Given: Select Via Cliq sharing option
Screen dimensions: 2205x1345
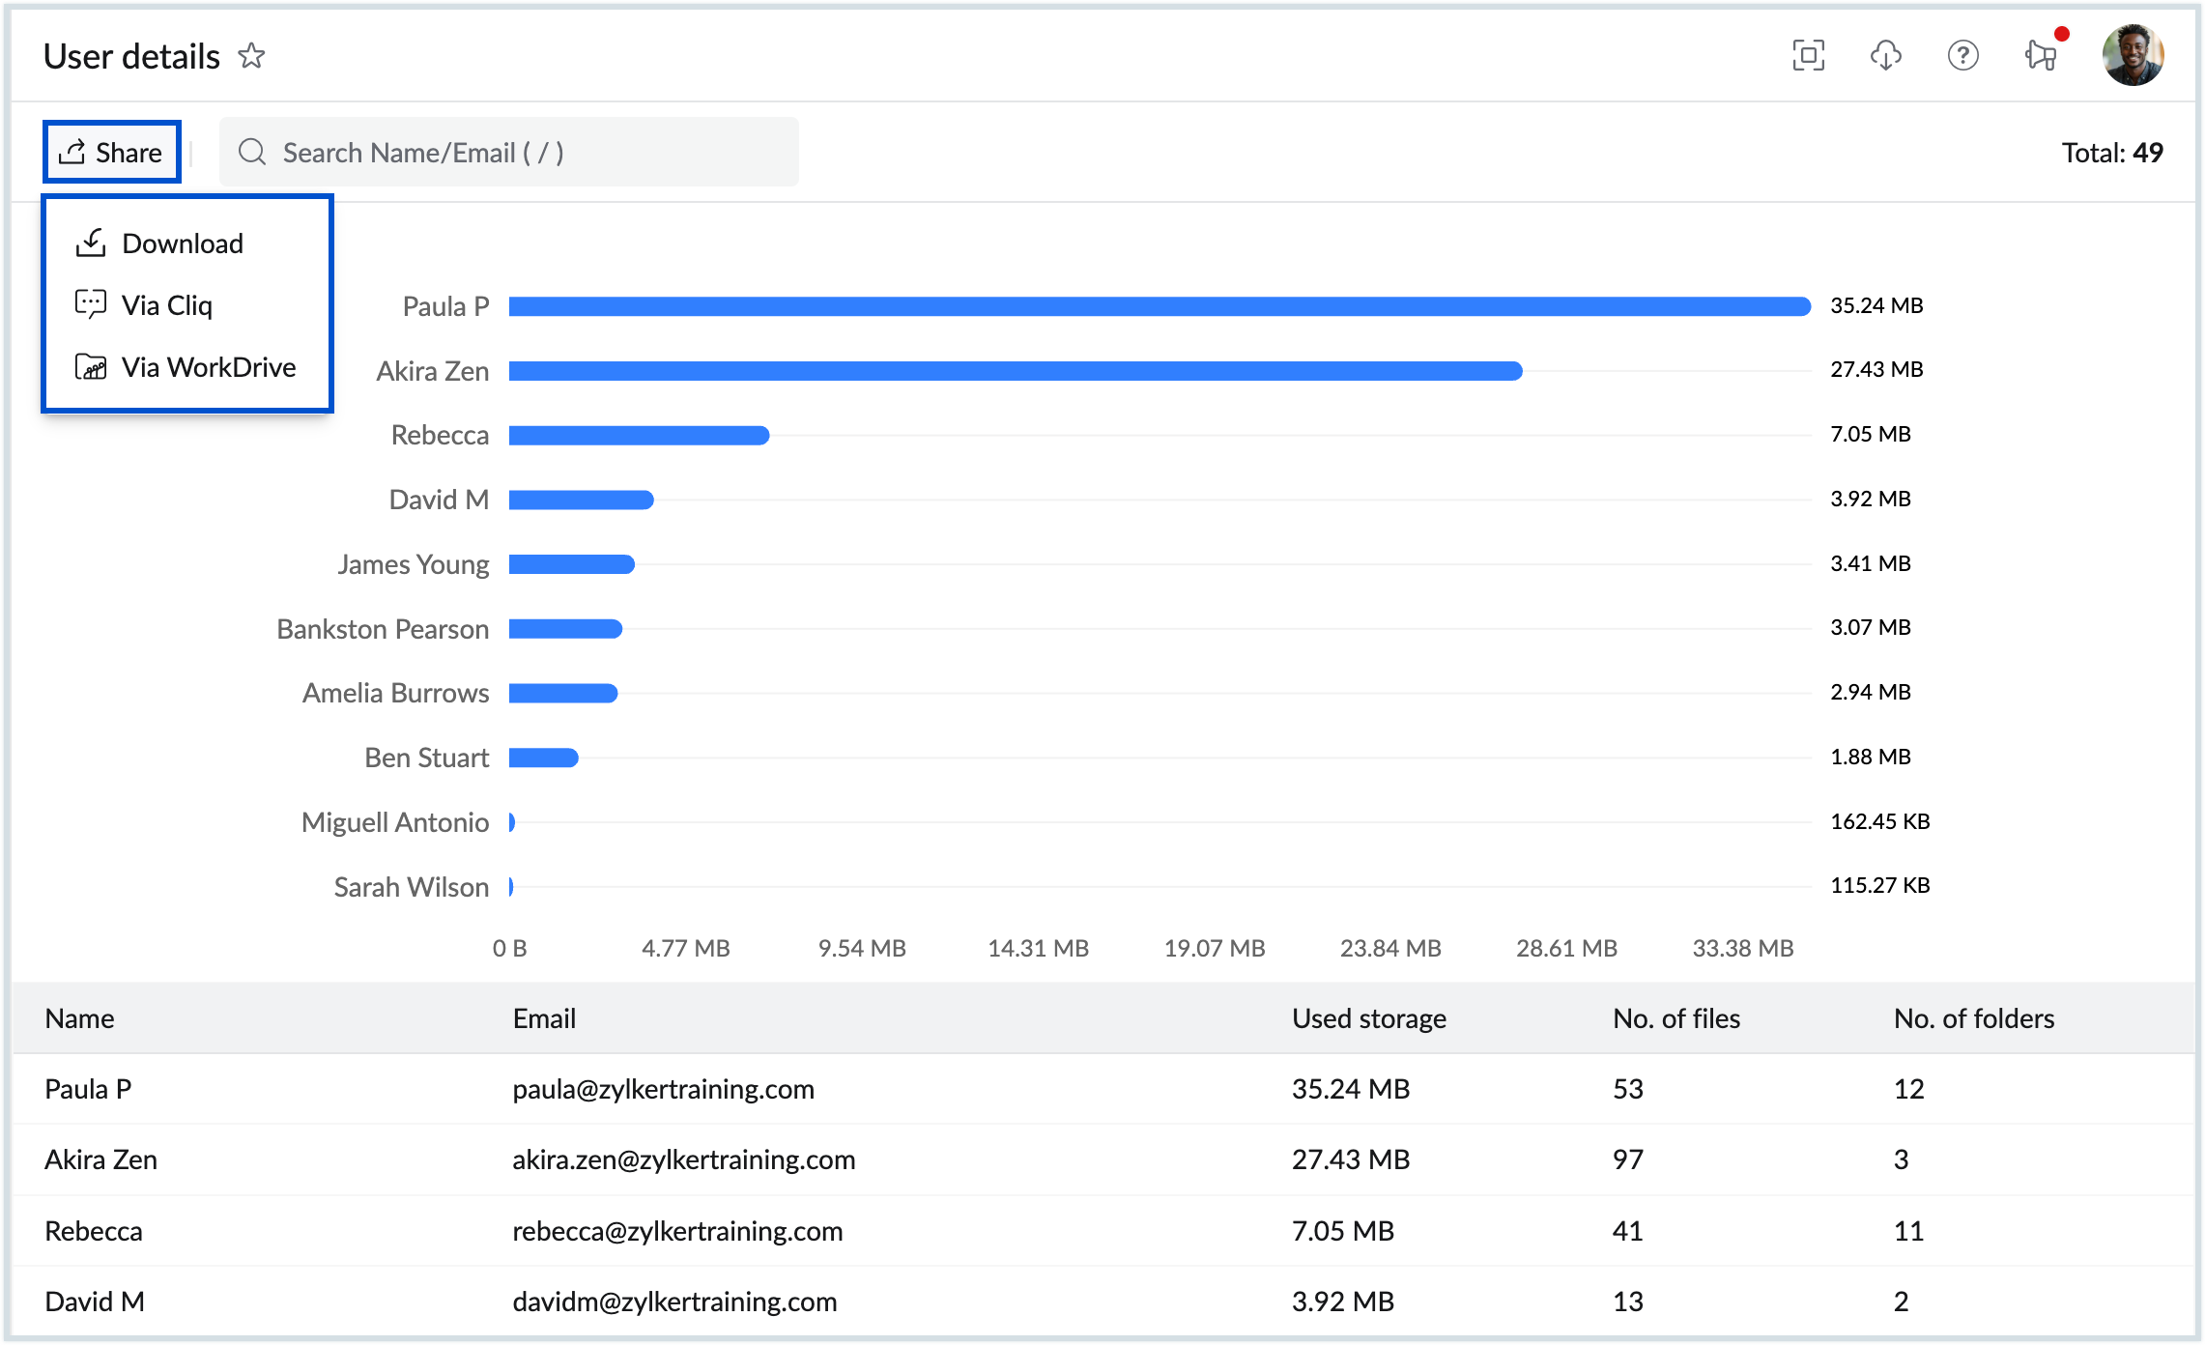Looking at the screenshot, I should 166,305.
